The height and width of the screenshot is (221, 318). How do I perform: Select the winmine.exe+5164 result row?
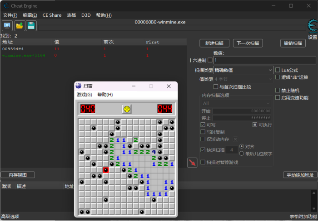94,55
